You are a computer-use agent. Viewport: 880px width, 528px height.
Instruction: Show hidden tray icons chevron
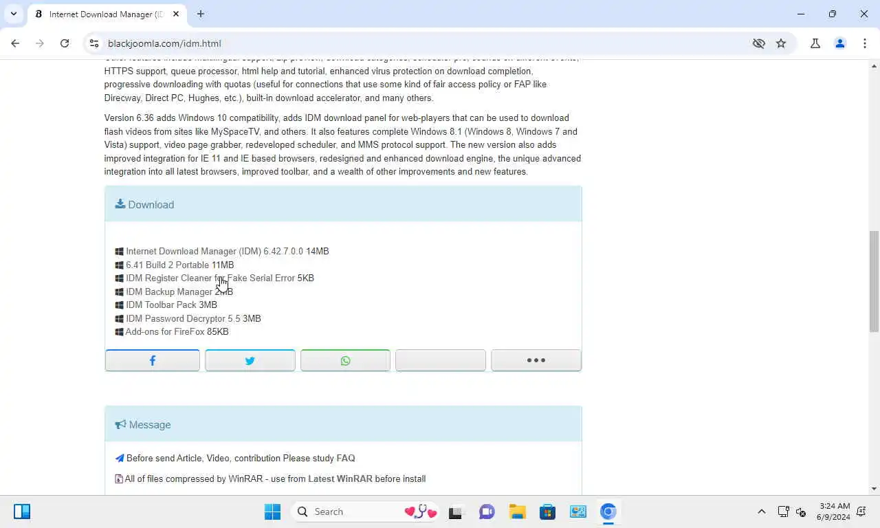point(761,511)
